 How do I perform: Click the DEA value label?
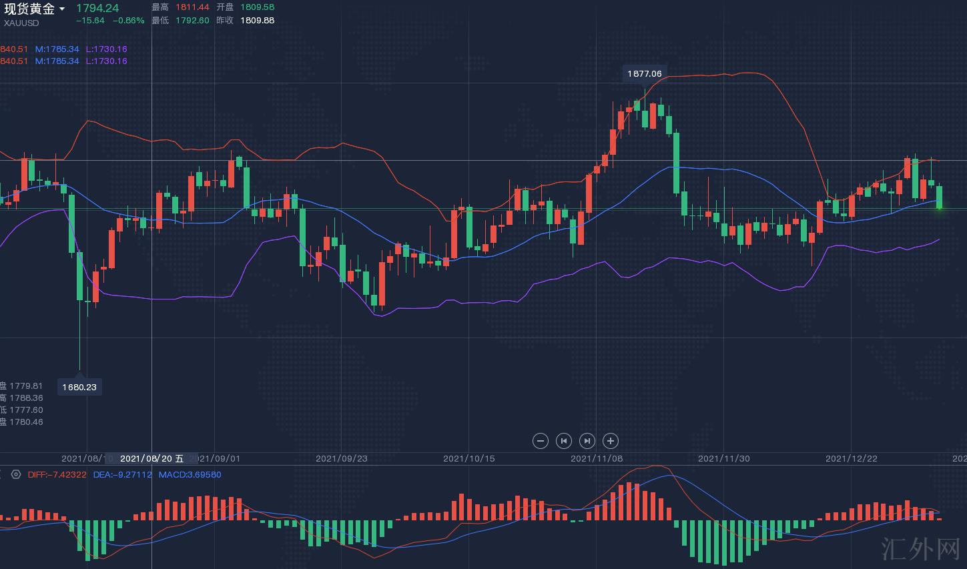point(122,475)
